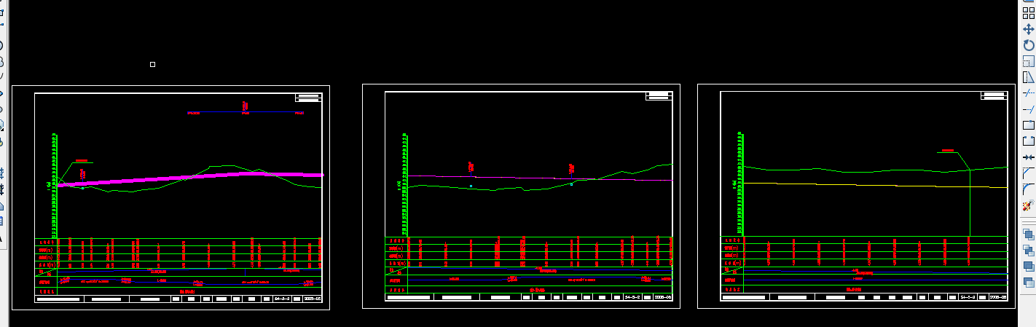This screenshot has width=1036, height=327.
Task: Click Bring to Front draw order icon
Action: click(1029, 234)
